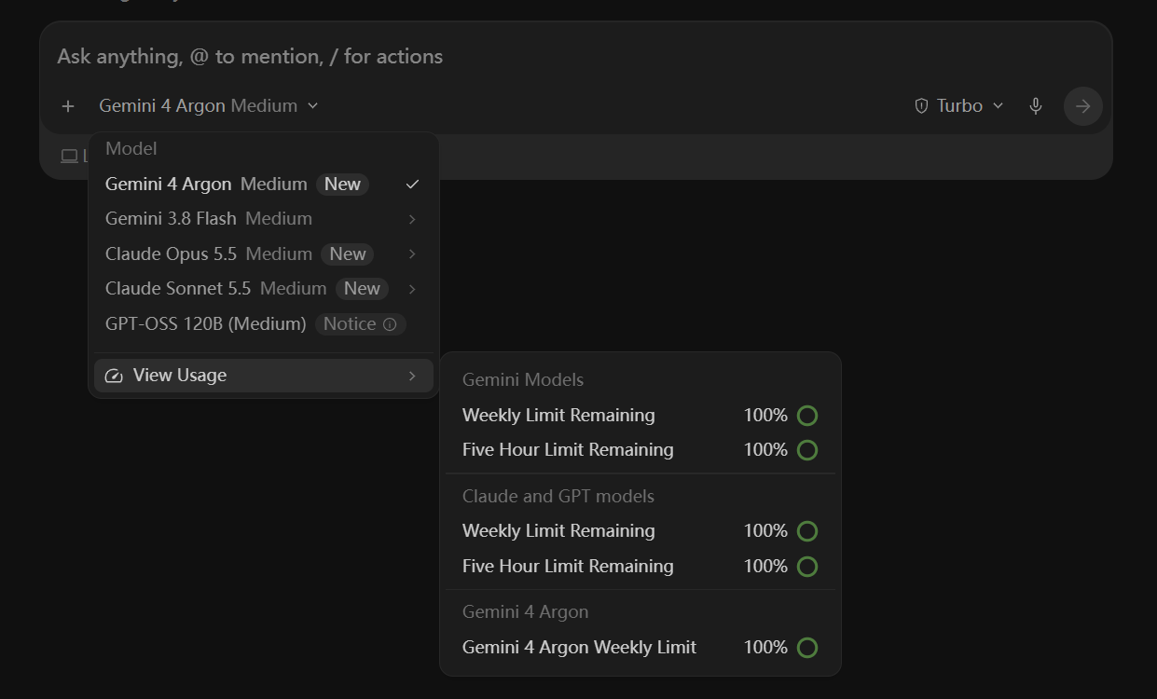Start voice input with the microphone icon
Viewport: 1157px width, 699px height.
(1036, 106)
